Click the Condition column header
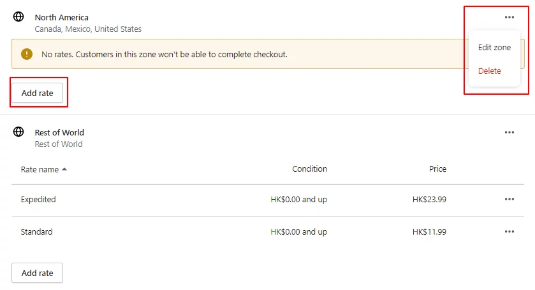535x290 pixels. (309, 169)
